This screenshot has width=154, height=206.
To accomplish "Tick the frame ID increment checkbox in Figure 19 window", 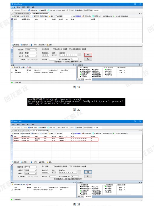I will [54, 49].
